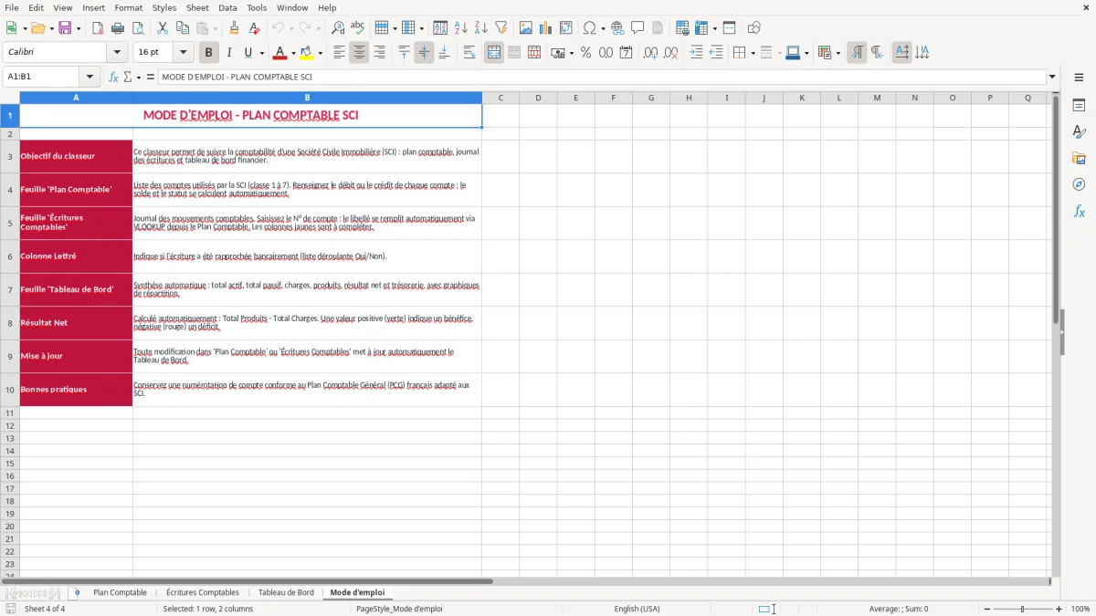Click the zoom in plus button

(1059, 609)
